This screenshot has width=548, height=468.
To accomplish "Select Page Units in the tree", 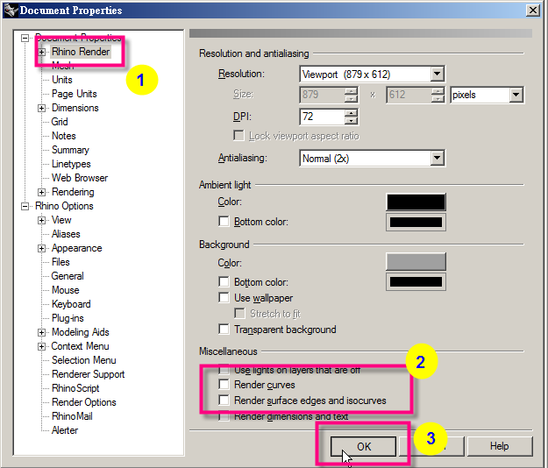I will tap(75, 94).
